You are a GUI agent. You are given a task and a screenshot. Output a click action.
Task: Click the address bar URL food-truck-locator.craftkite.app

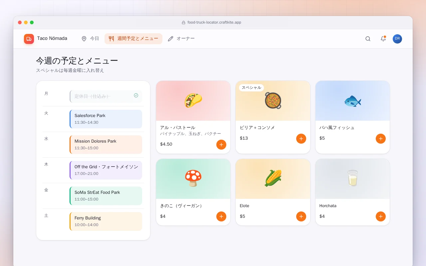tap(214, 23)
